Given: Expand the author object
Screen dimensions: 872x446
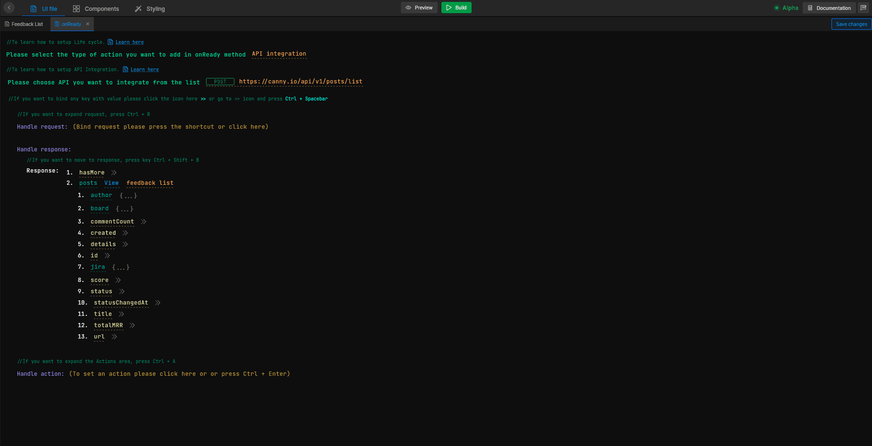Looking at the screenshot, I should click(x=128, y=195).
